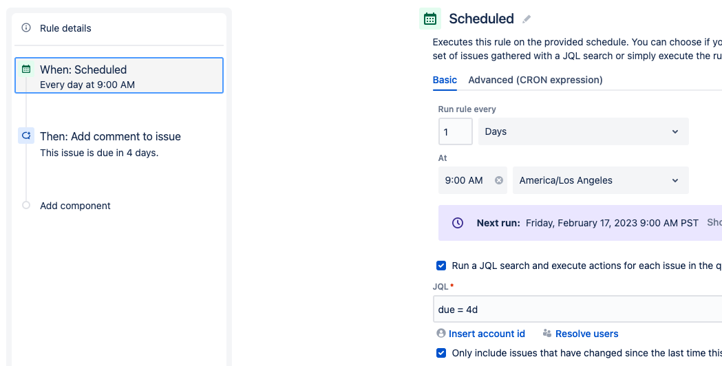Image resolution: width=722 pixels, height=366 pixels.
Task: Click the Insert account id link
Action: (487, 334)
